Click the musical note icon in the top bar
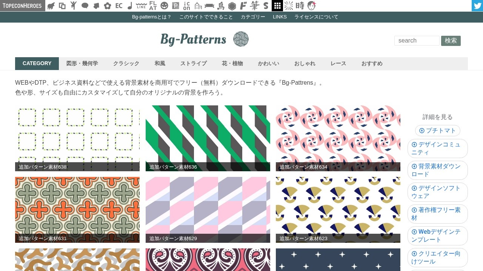483x271 pixels. (130, 6)
